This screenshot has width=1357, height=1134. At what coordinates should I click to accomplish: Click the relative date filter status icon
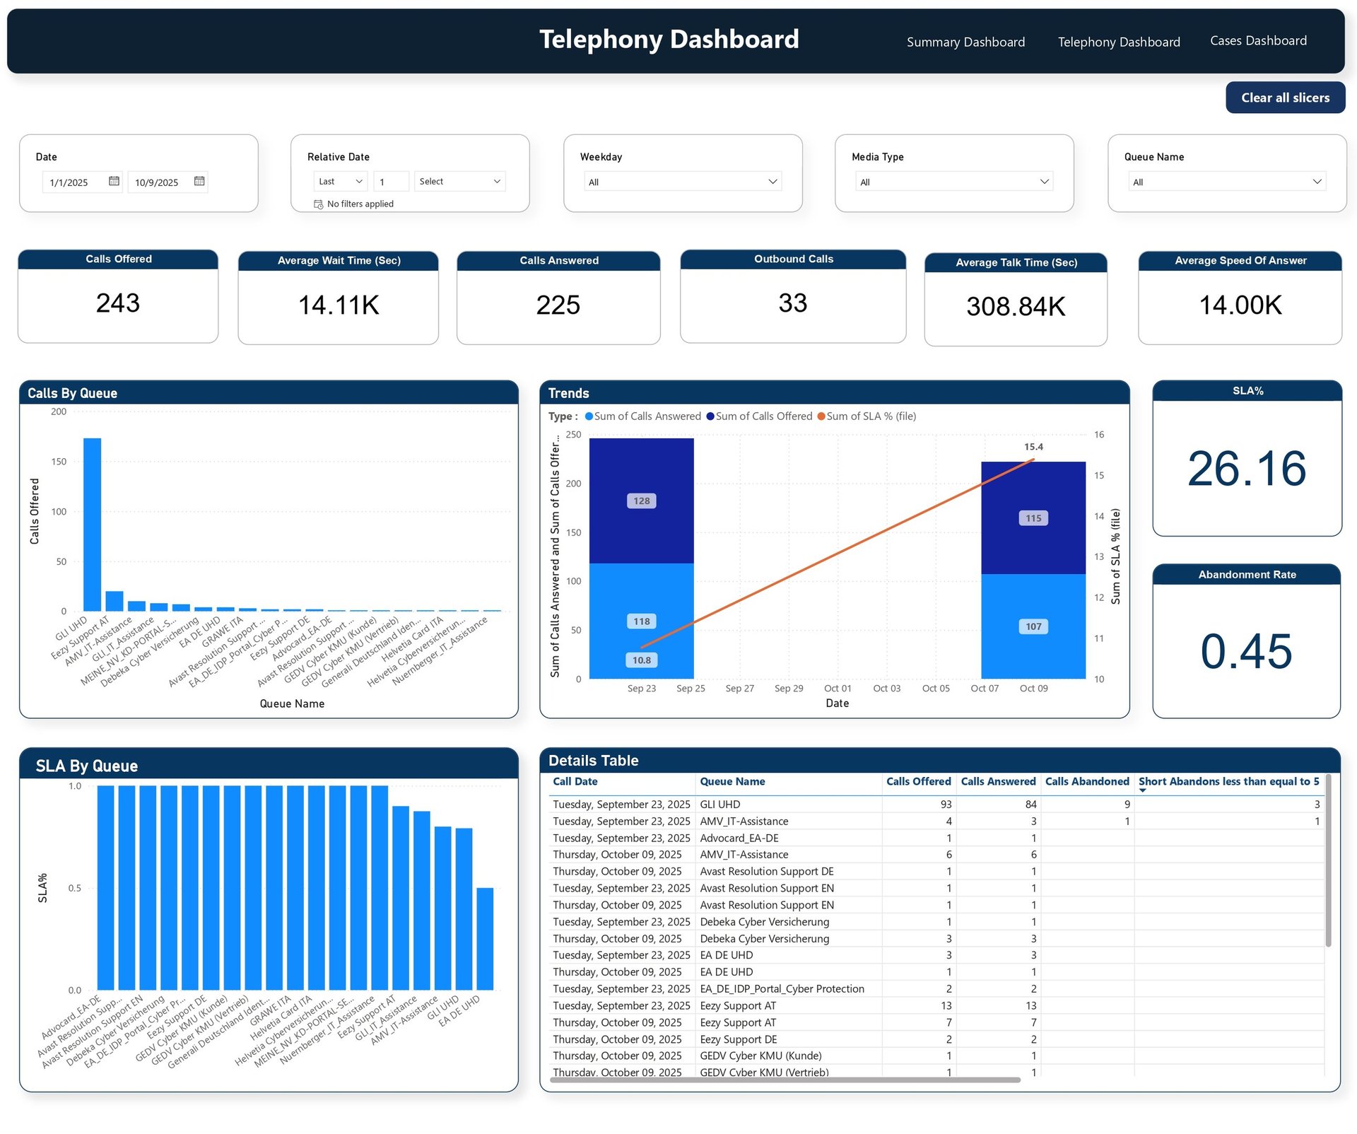tap(319, 204)
